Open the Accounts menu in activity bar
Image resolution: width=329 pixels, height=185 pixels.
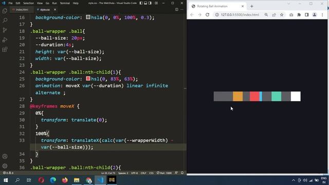pyautogui.click(x=5, y=156)
